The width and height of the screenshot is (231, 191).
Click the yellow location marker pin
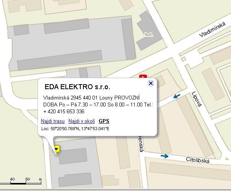(x=57, y=150)
